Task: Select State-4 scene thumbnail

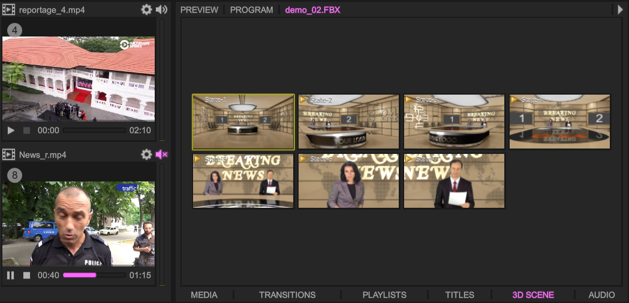Action: pyautogui.click(x=559, y=122)
